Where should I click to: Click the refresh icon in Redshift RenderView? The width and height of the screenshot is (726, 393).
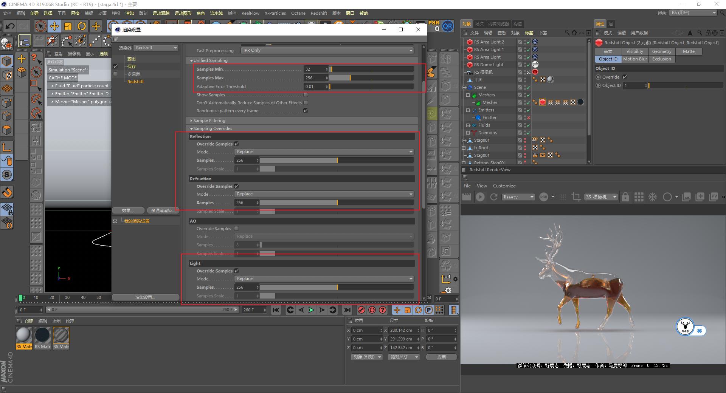(493, 197)
